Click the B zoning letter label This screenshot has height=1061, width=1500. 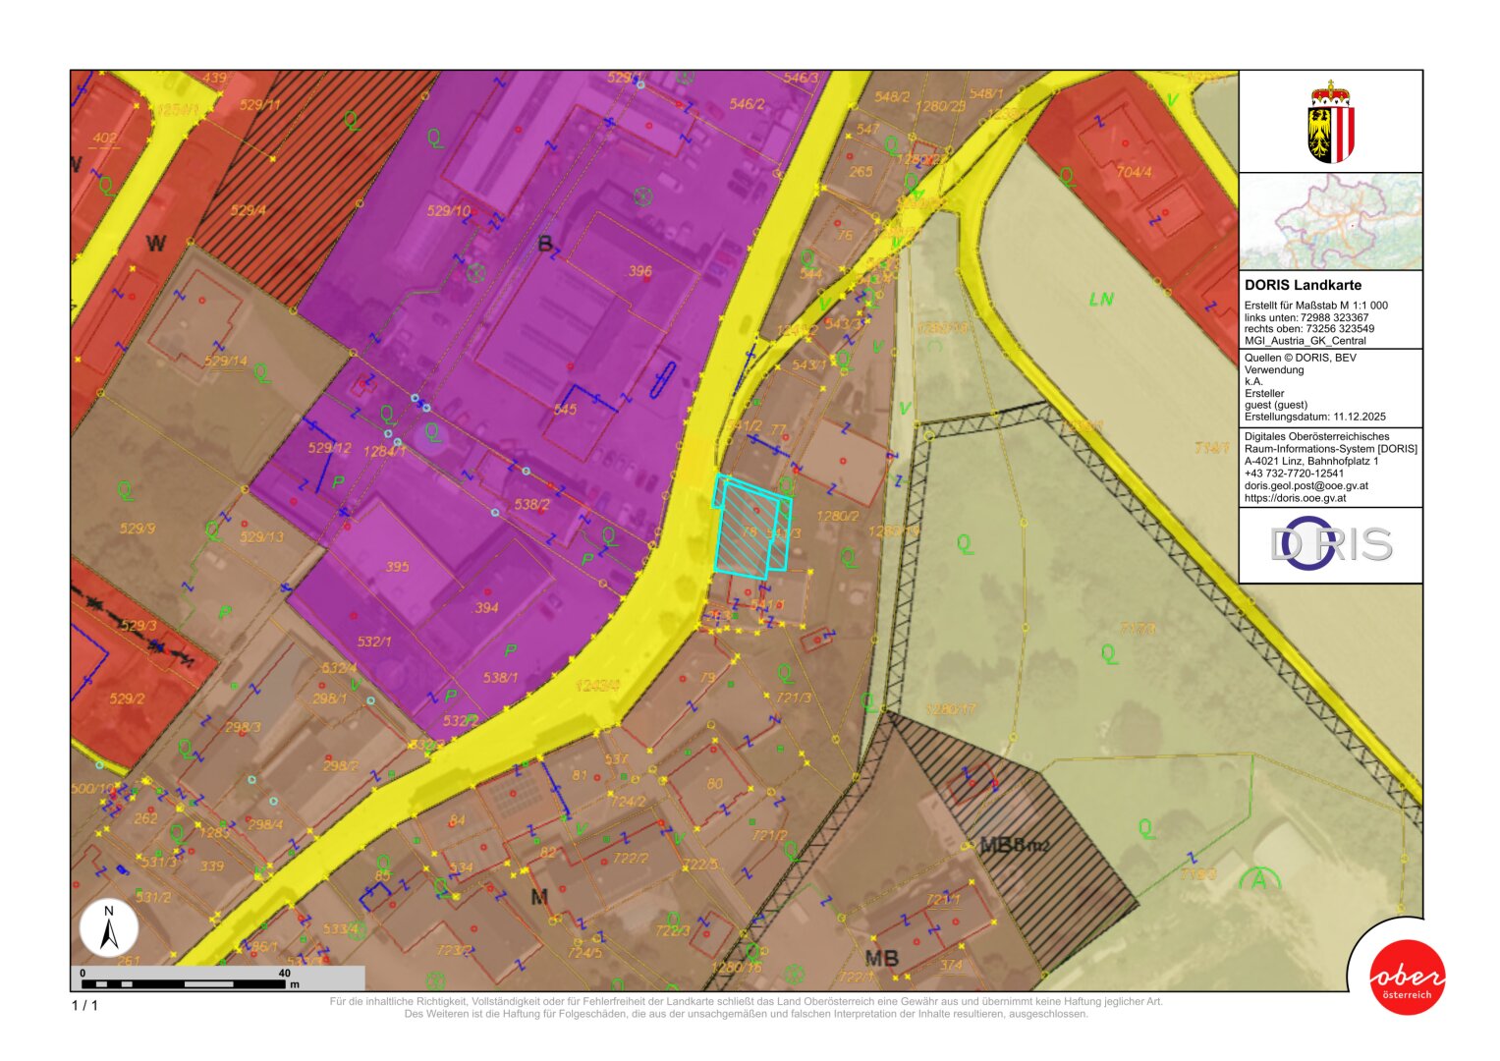point(545,243)
